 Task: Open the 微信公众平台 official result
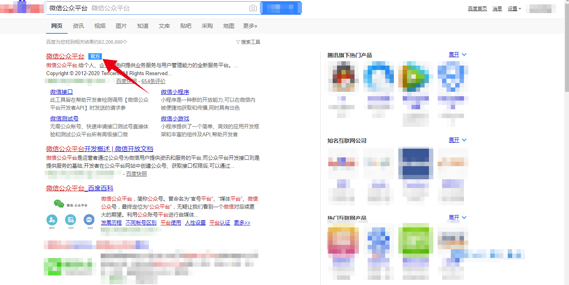coord(65,56)
